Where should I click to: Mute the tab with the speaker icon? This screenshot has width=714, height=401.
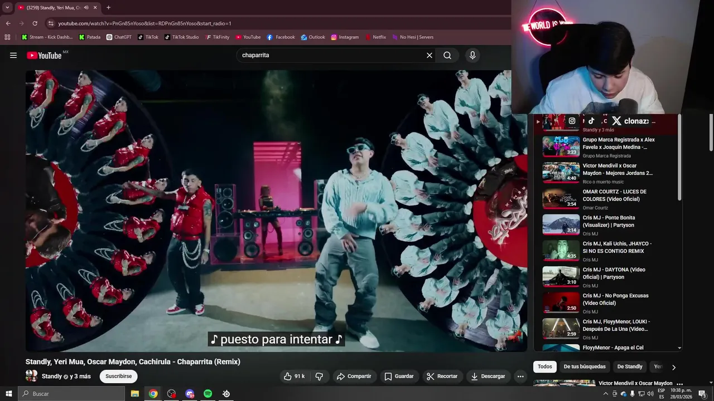[x=86, y=8]
